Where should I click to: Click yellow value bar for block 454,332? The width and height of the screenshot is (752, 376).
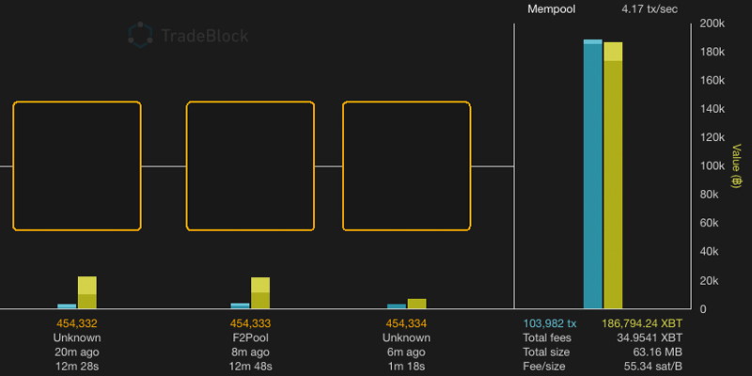pyautogui.click(x=87, y=293)
